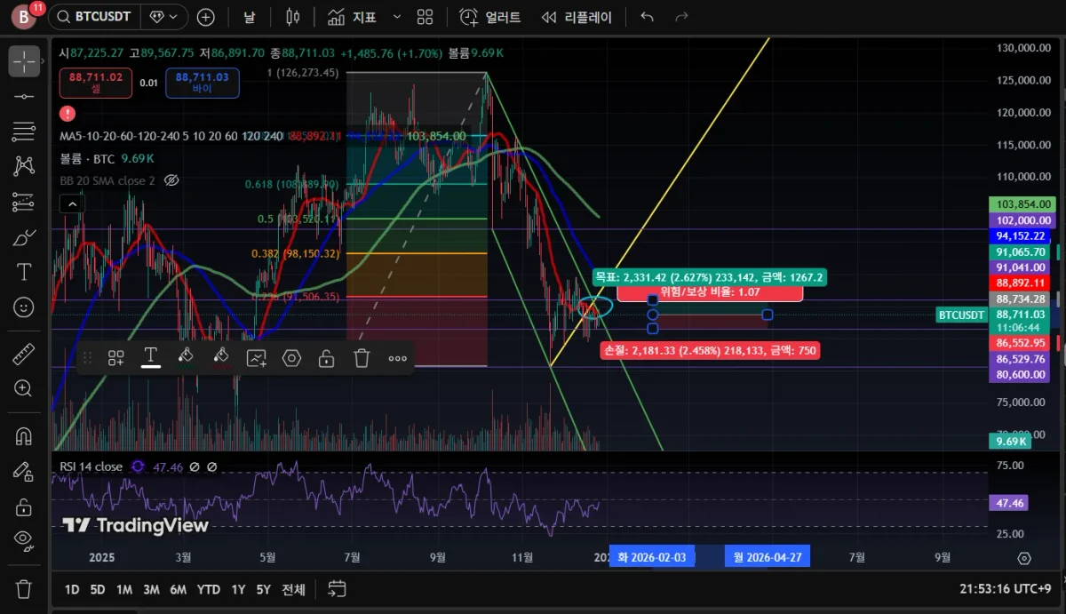Open the 날 interval selector
The width and height of the screenshot is (1066, 614).
pyautogui.click(x=249, y=17)
